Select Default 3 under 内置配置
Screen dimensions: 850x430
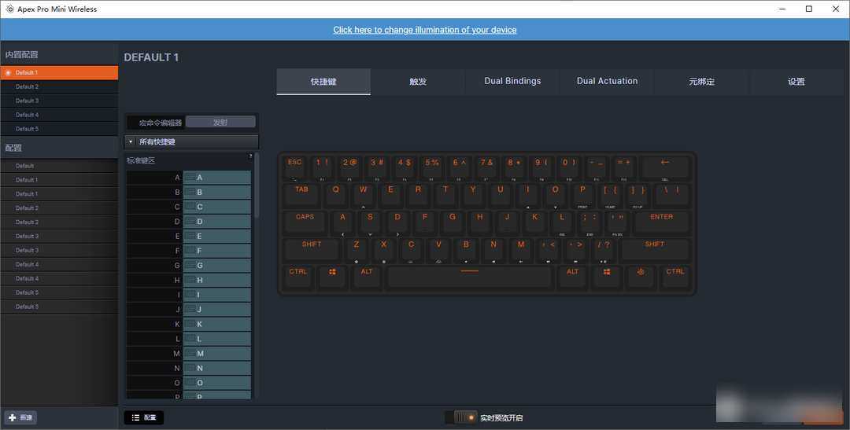pos(59,101)
